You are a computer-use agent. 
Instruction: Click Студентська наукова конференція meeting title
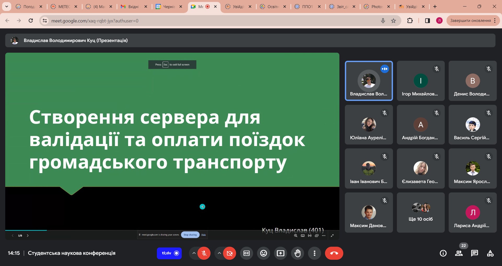click(x=72, y=253)
